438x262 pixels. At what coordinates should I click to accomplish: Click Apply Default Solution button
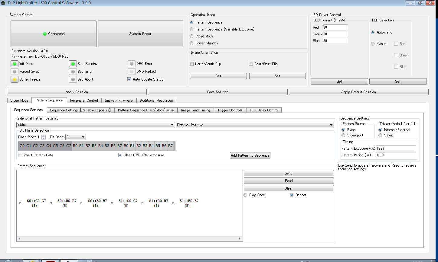pyautogui.click(x=359, y=92)
